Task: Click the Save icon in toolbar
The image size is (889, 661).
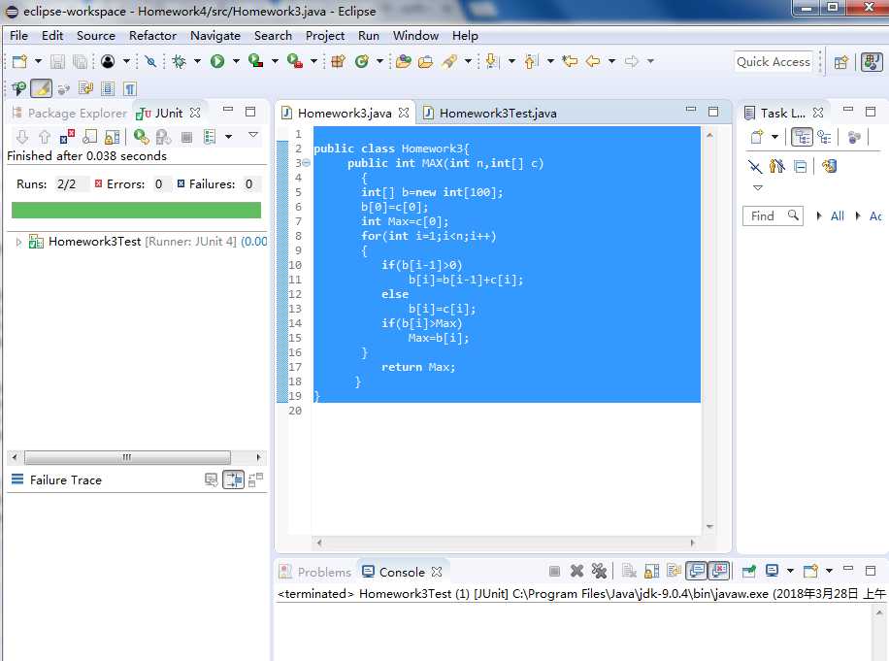Action: (57, 61)
